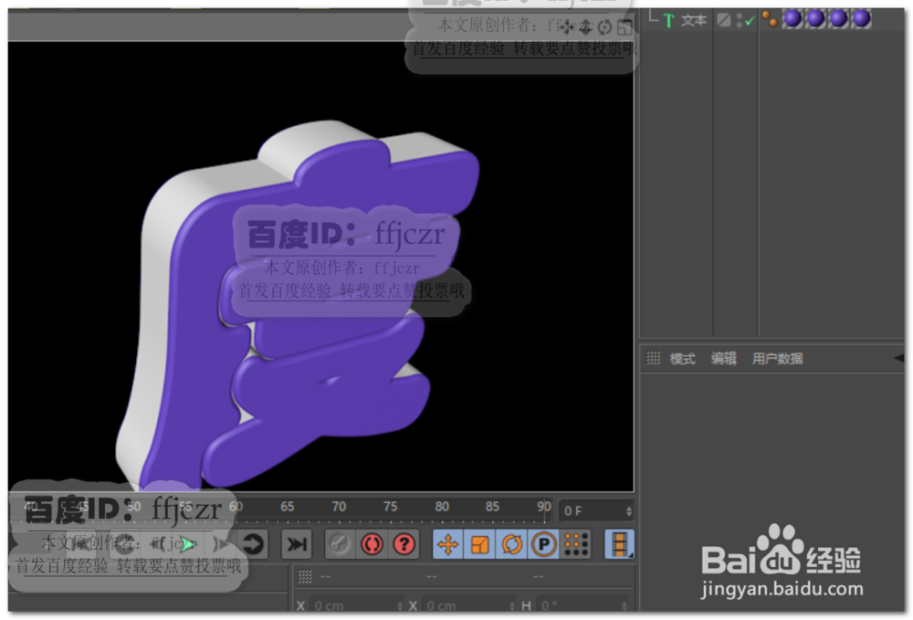
Task: Open the 编辑 menu in Attribute Manager
Action: tap(724, 359)
